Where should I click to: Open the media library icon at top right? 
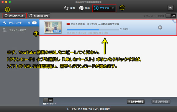click(x=171, y=8)
